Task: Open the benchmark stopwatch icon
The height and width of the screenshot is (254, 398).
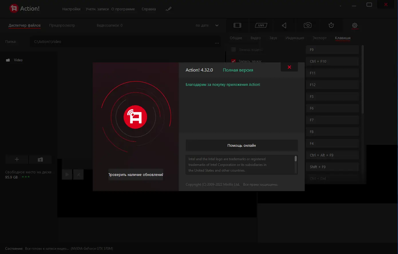Action: point(331,25)
